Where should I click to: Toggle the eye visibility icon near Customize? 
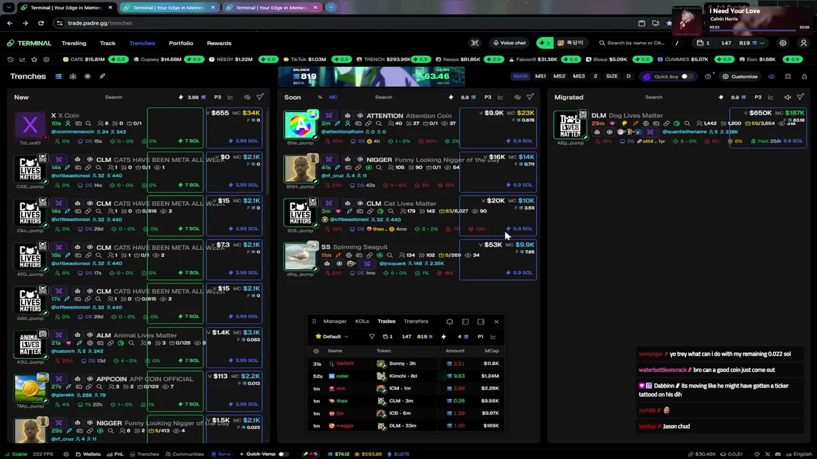(x=771, y=76)
